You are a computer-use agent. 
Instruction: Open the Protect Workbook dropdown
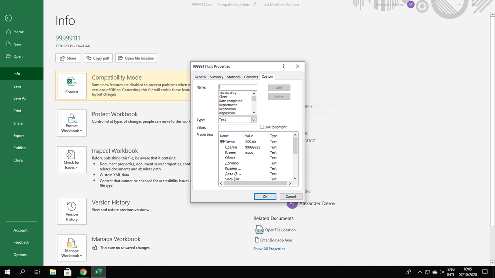point(72,123)
